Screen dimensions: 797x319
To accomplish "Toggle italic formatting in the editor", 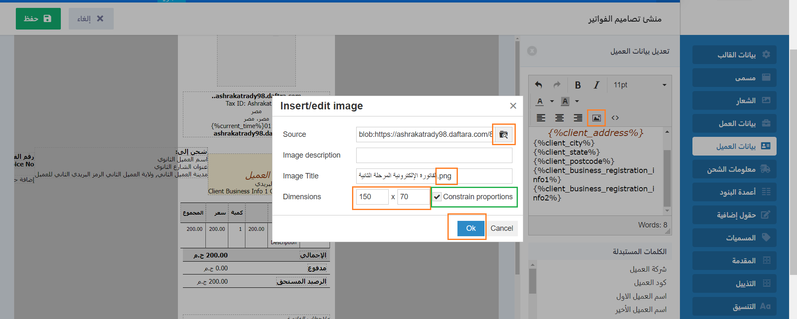I will (596, 85).
